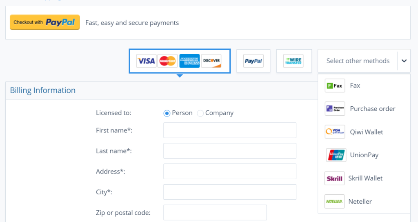Select the Company radio button
Image resolution: width=418 pixels, height=222 pixels.
click(x=200, y=113)
